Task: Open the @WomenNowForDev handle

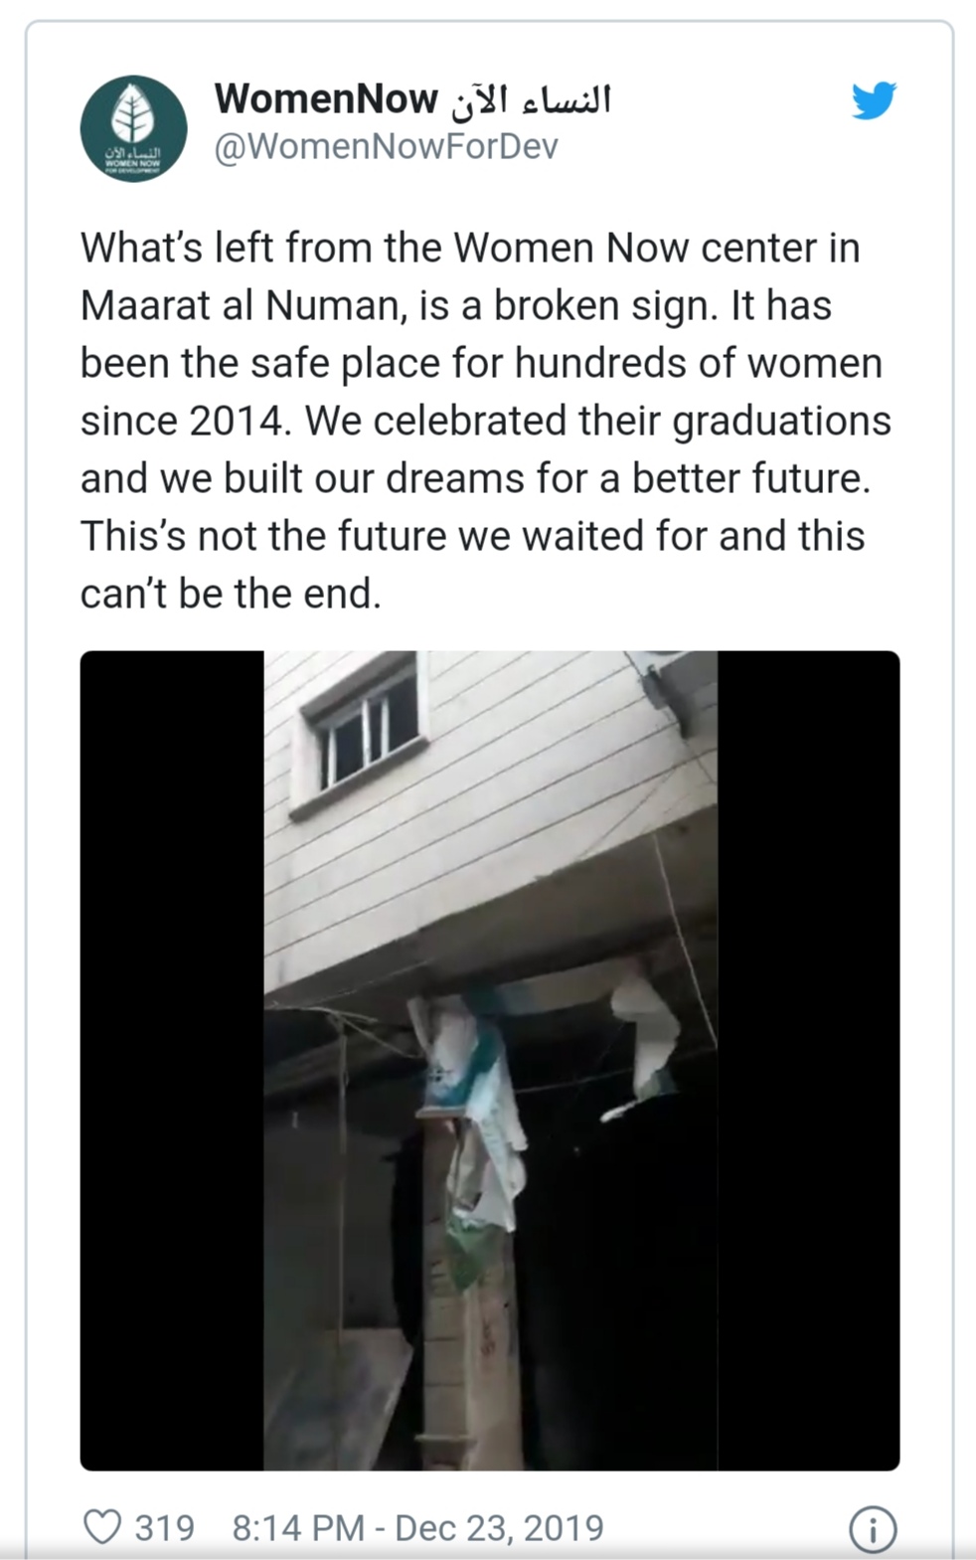Action: [386, 147]
